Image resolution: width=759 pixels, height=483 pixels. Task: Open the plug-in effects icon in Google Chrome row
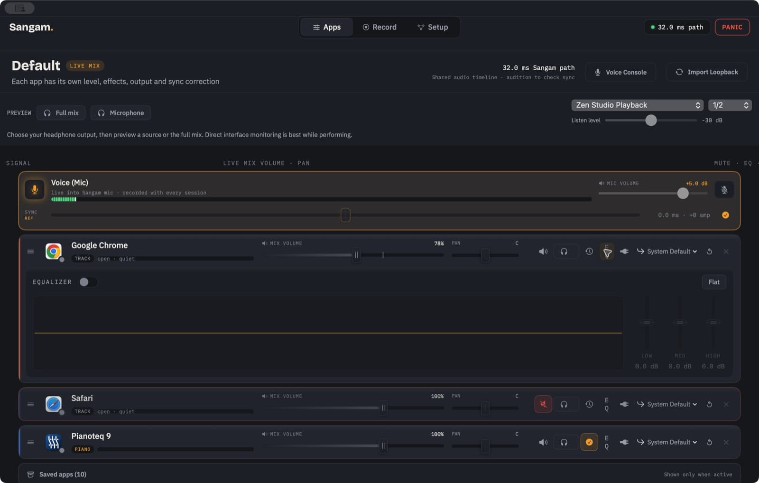point(624,251)
